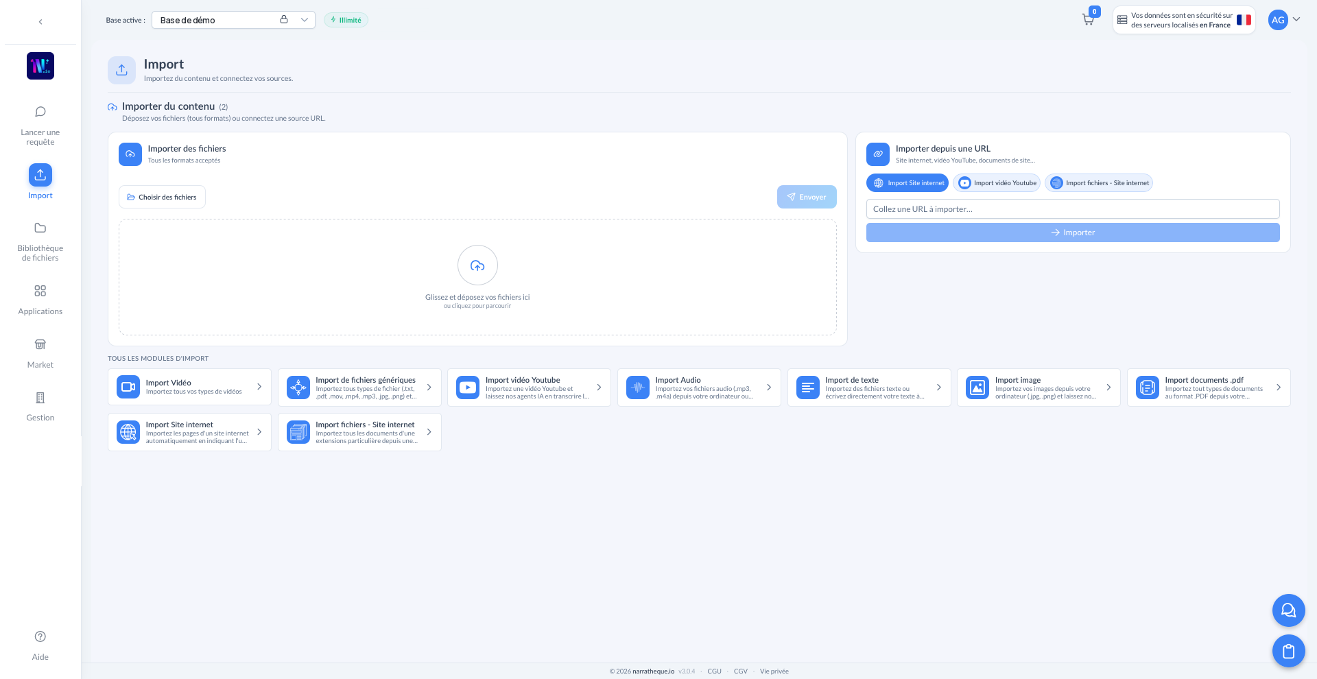This screenshot has width=1317, height=679.
Task: Click the cloud upload icon in drop zone
Action: (477, 265)
